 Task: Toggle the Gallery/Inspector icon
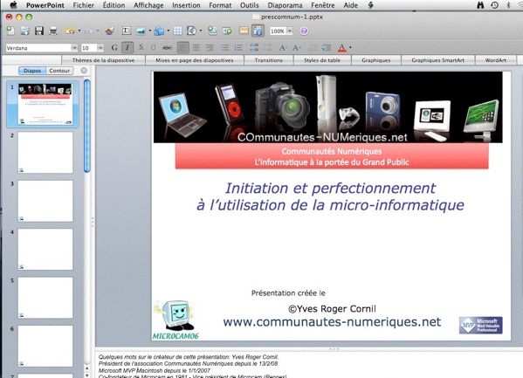pyautogui.click(x=258, y=31)
